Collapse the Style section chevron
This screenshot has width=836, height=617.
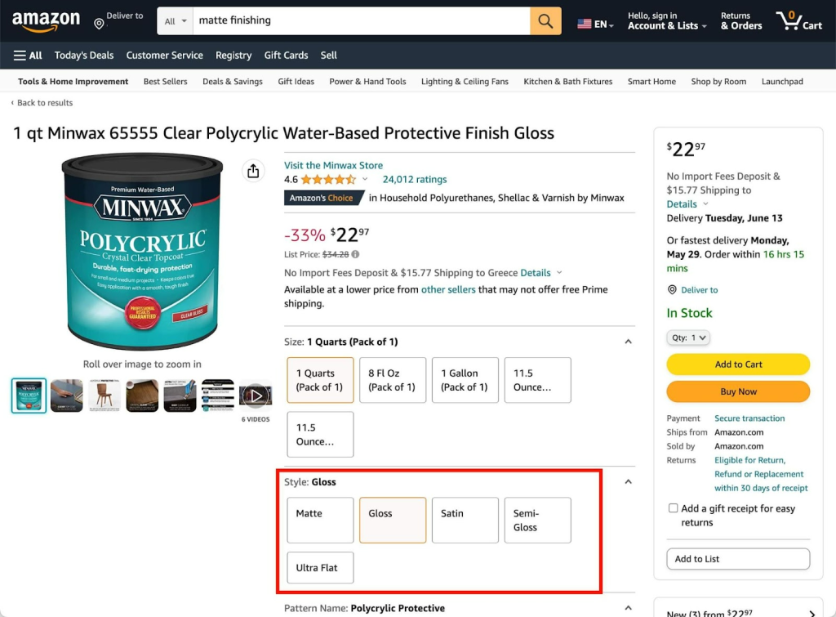pyautogui.click(x=628, y=482)
